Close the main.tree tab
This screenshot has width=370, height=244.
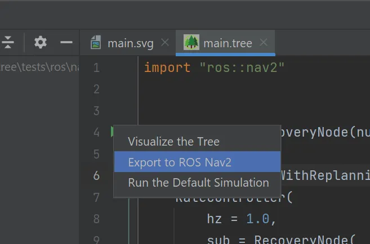(264, 43)
